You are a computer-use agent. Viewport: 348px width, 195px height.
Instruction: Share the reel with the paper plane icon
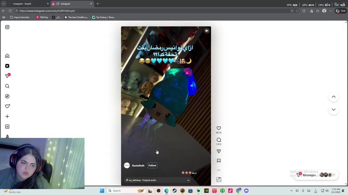click(219, 151)
